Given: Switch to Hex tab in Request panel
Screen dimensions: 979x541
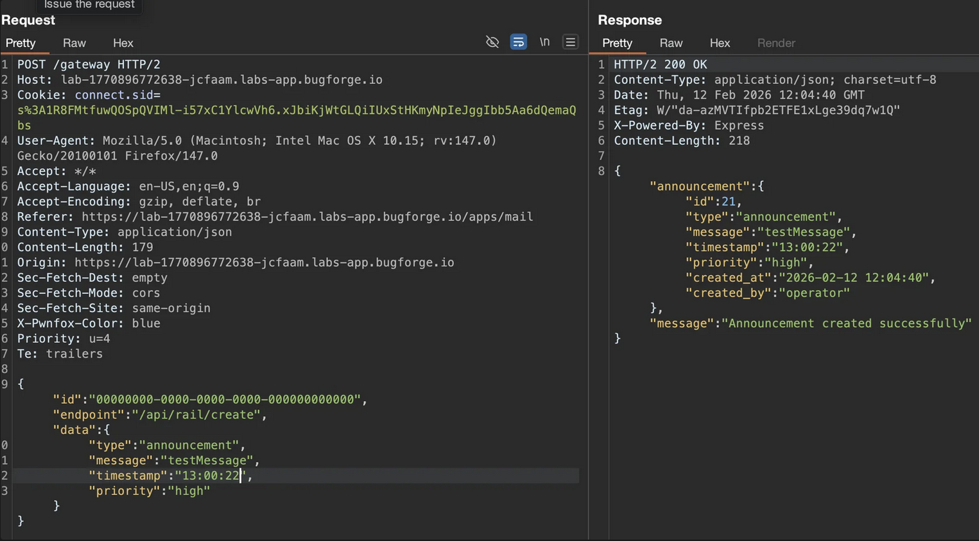Looking at the screenshot, I should point(123,43).
